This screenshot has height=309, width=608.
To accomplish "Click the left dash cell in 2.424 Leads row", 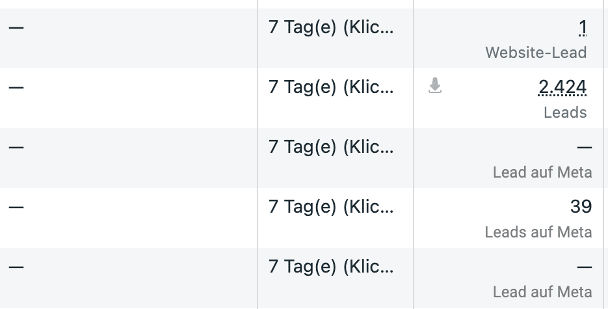I will pos(16,87).
